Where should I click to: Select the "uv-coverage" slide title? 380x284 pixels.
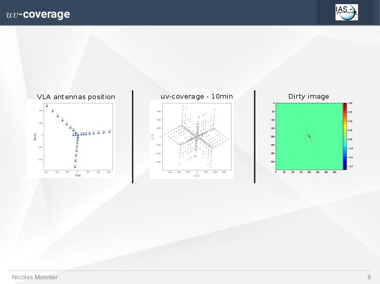[x=38, y=15]
